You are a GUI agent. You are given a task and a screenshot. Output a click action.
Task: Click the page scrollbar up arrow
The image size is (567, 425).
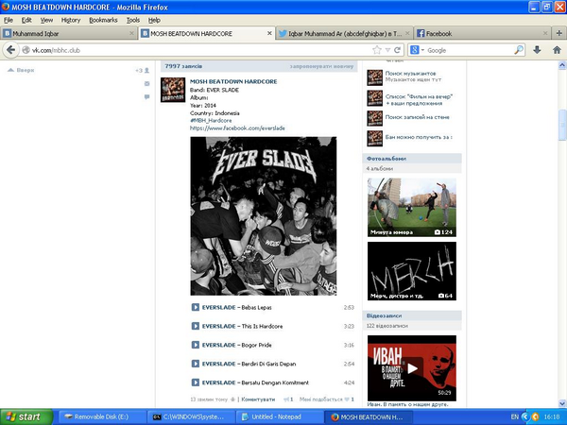(562, 65)
